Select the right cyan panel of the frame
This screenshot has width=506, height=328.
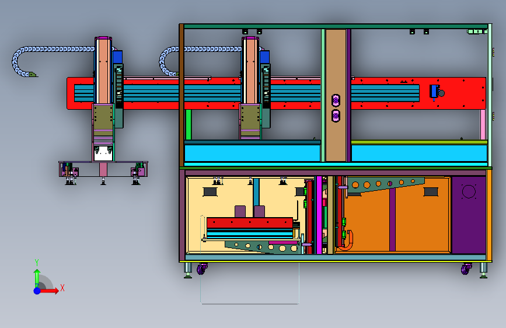coord(419,153)
